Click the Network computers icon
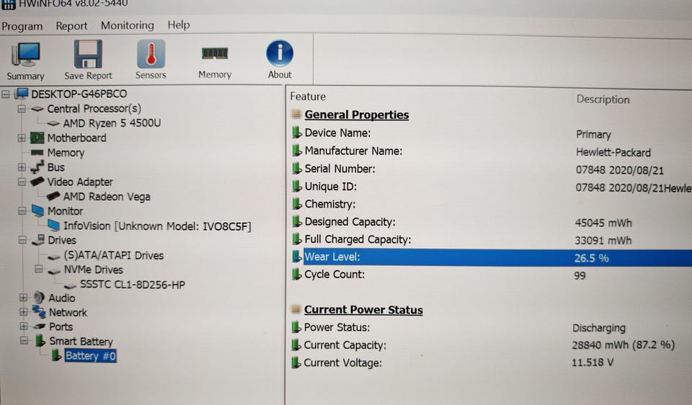This screenshot has height=405, width=692. (x=39, y=311)
